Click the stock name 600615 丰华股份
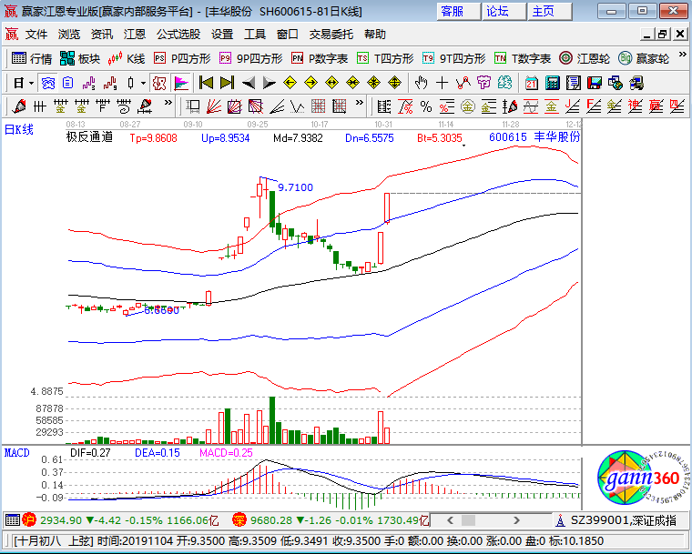Screen dimensions: 692x554 coord(534,137)
